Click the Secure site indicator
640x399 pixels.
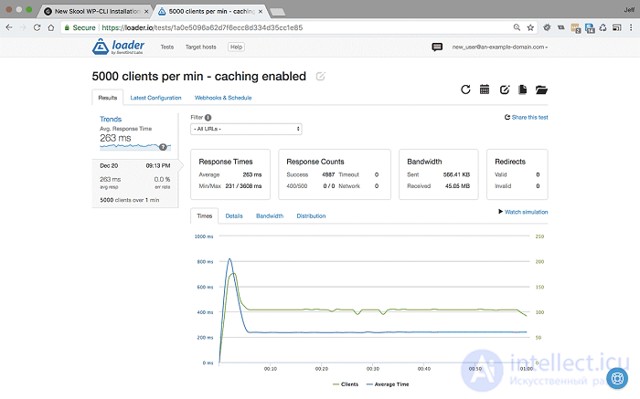click(x=80, y=27)
